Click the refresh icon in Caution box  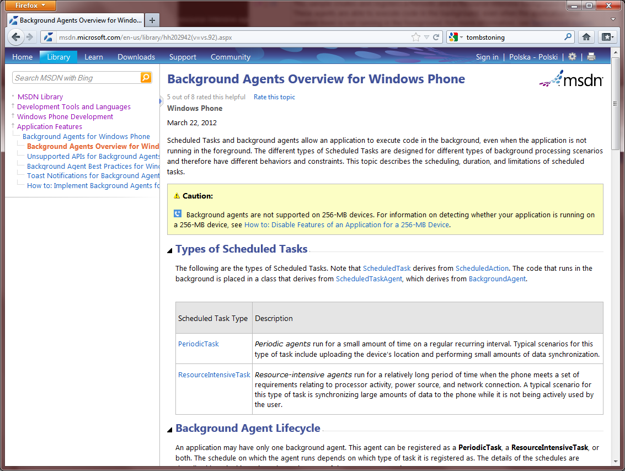(x=178, y=213)
